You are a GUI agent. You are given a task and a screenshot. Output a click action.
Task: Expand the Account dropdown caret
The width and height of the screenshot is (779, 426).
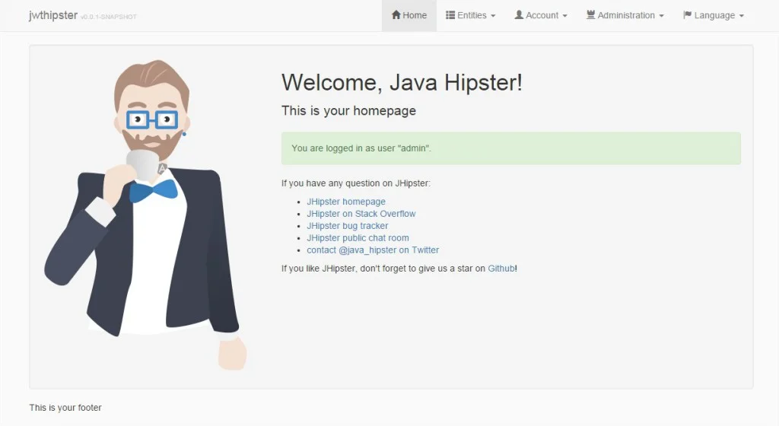564,16
